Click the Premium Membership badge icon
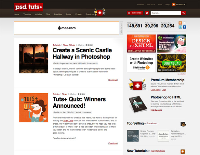The width and height of the screenshot is (200, 155). coord(137,84)
